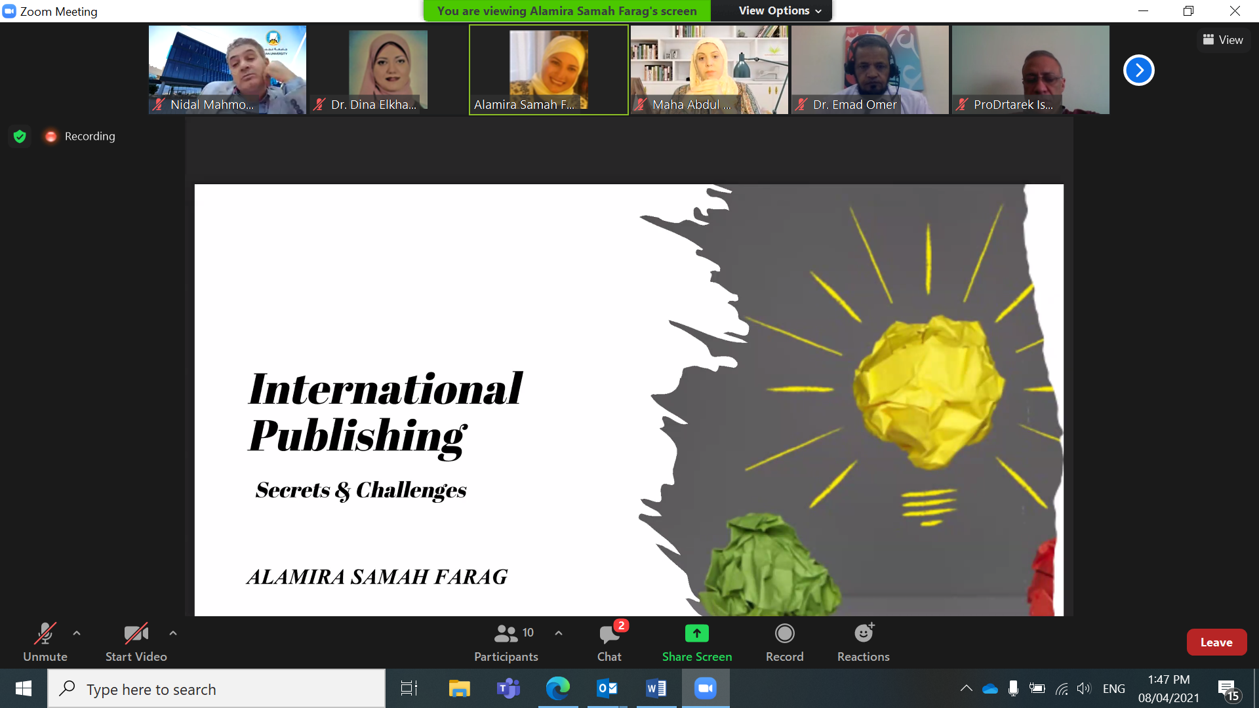Click the green Share Screen icon

(x=696, y=633)
